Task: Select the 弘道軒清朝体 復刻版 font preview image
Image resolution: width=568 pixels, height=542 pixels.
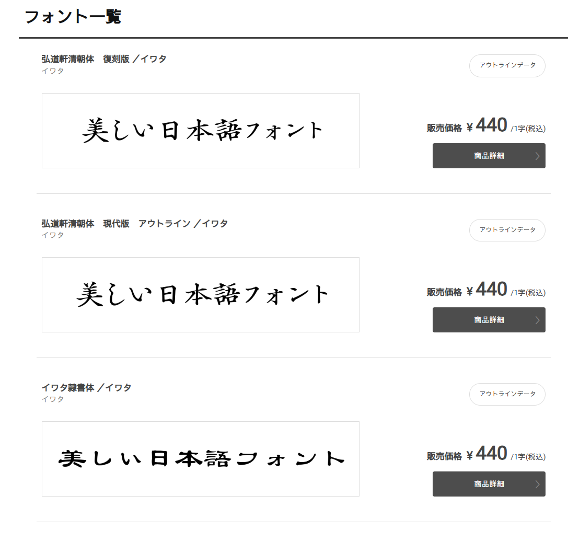Action: (201, 131)
